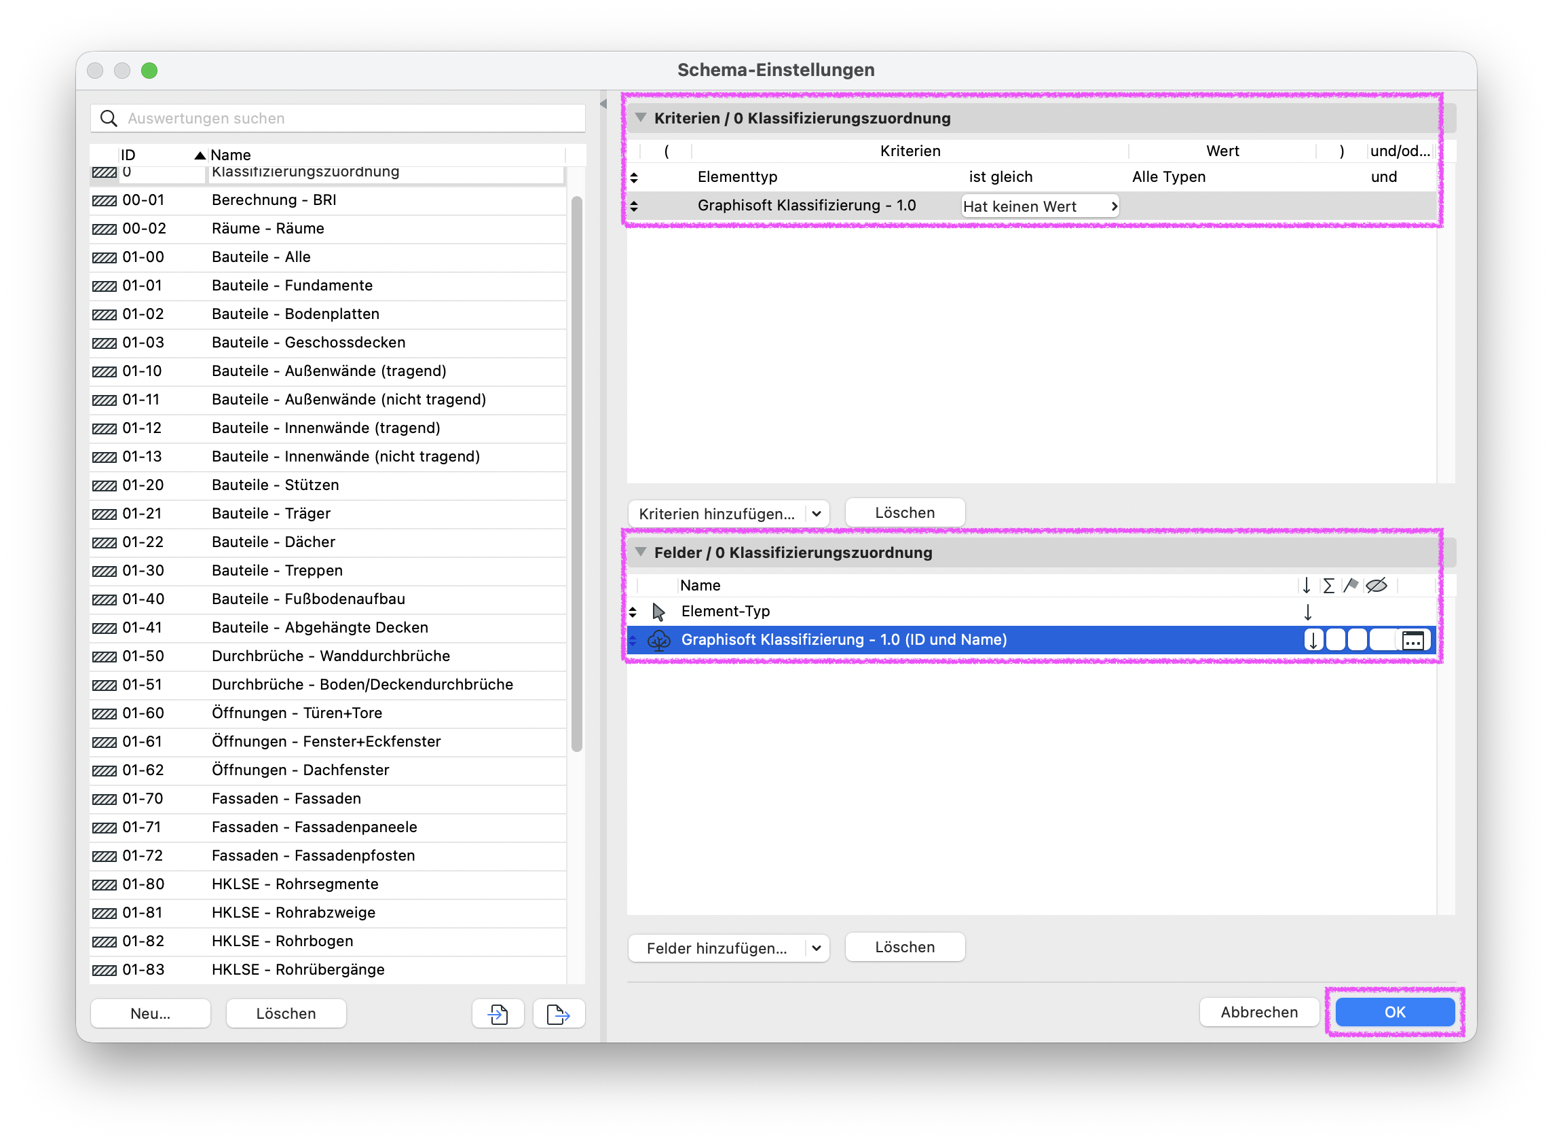Click the import schedule icon button

(x=498, y=1013)
